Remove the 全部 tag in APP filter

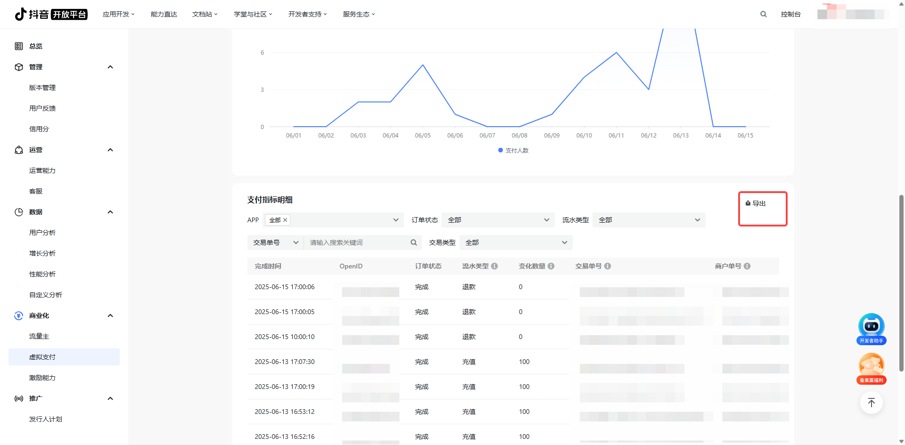click(285, 220)
